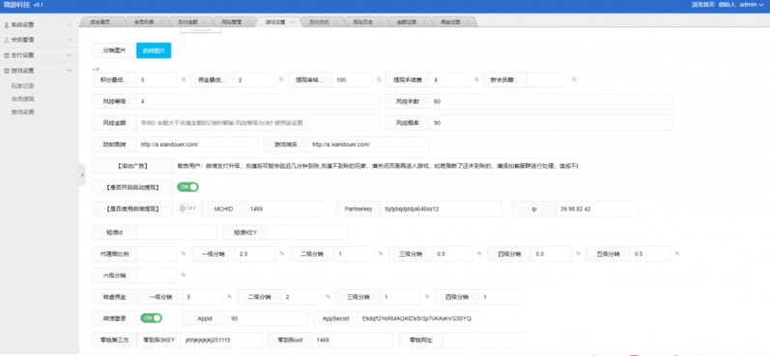Click the 微游科技 logo text
This screenshot has height=356, width=770.
[15, 5]
